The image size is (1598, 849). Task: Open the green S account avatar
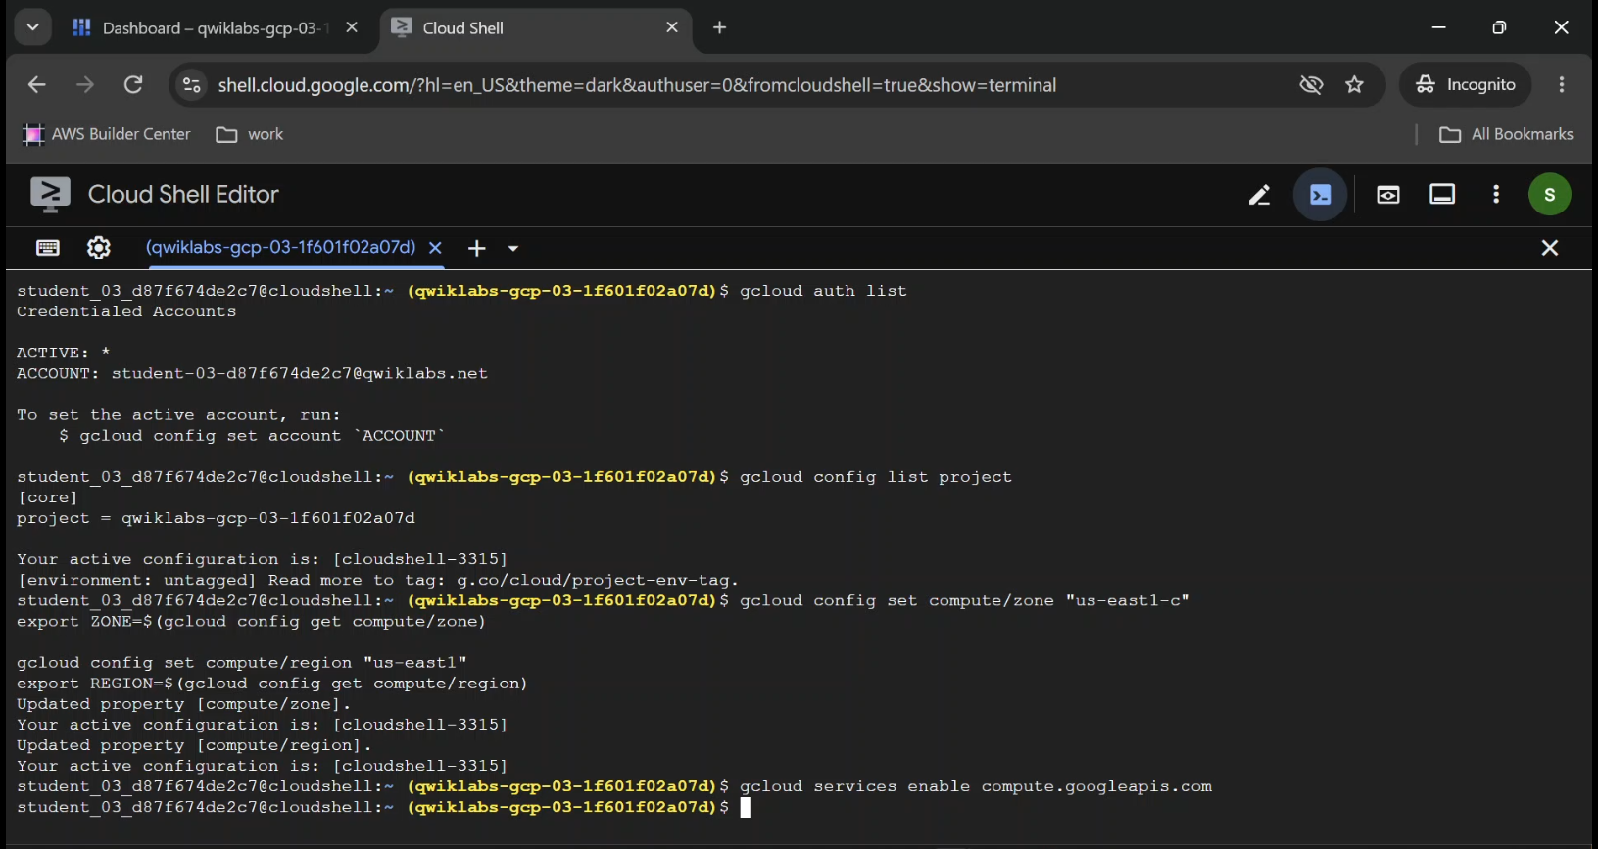point(1550,195)
